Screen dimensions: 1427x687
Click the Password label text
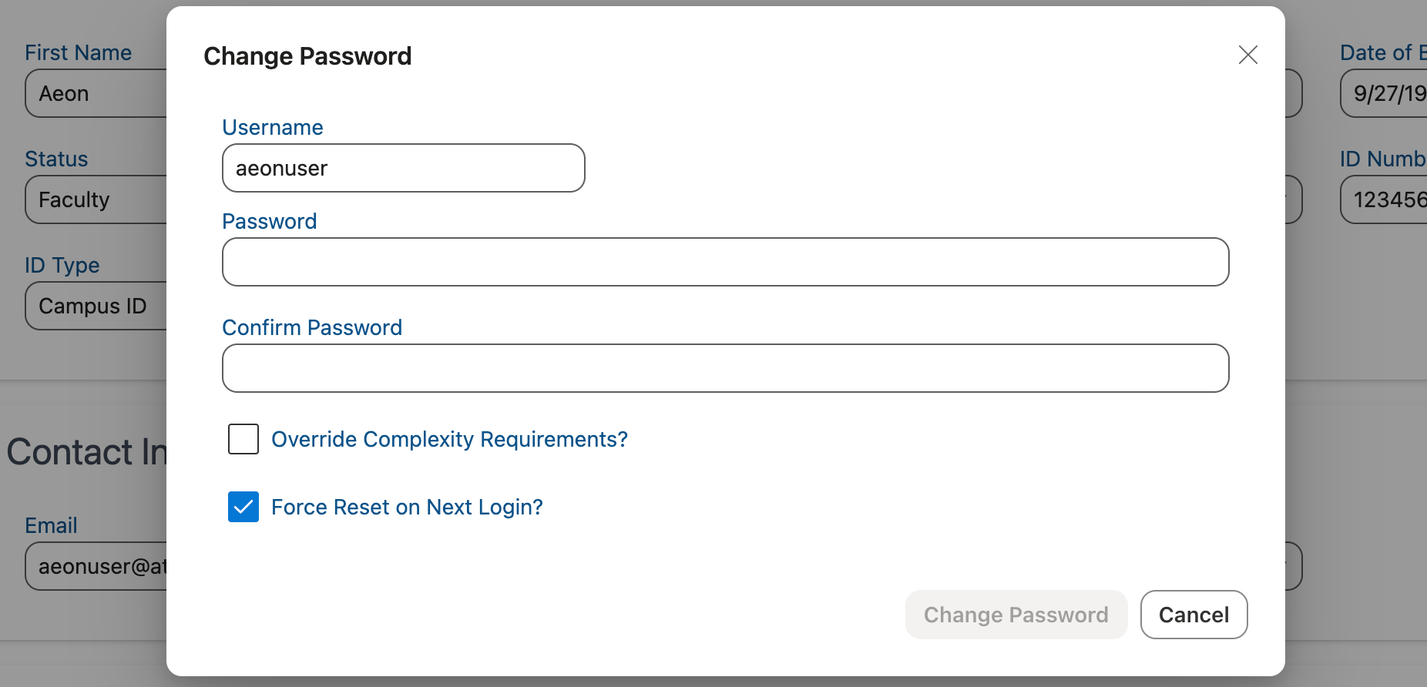(x=269, y=221)
